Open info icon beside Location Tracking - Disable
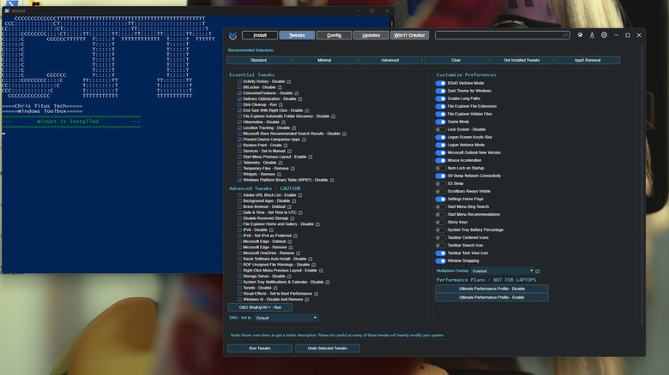669x375 pixels. 294,128
